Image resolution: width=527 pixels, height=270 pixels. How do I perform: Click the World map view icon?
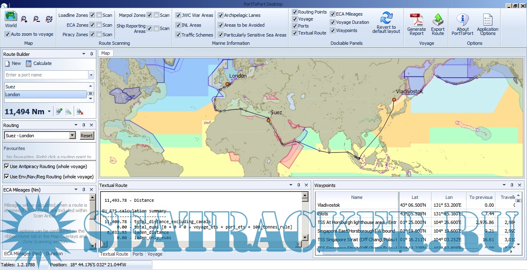coord(11,17)
